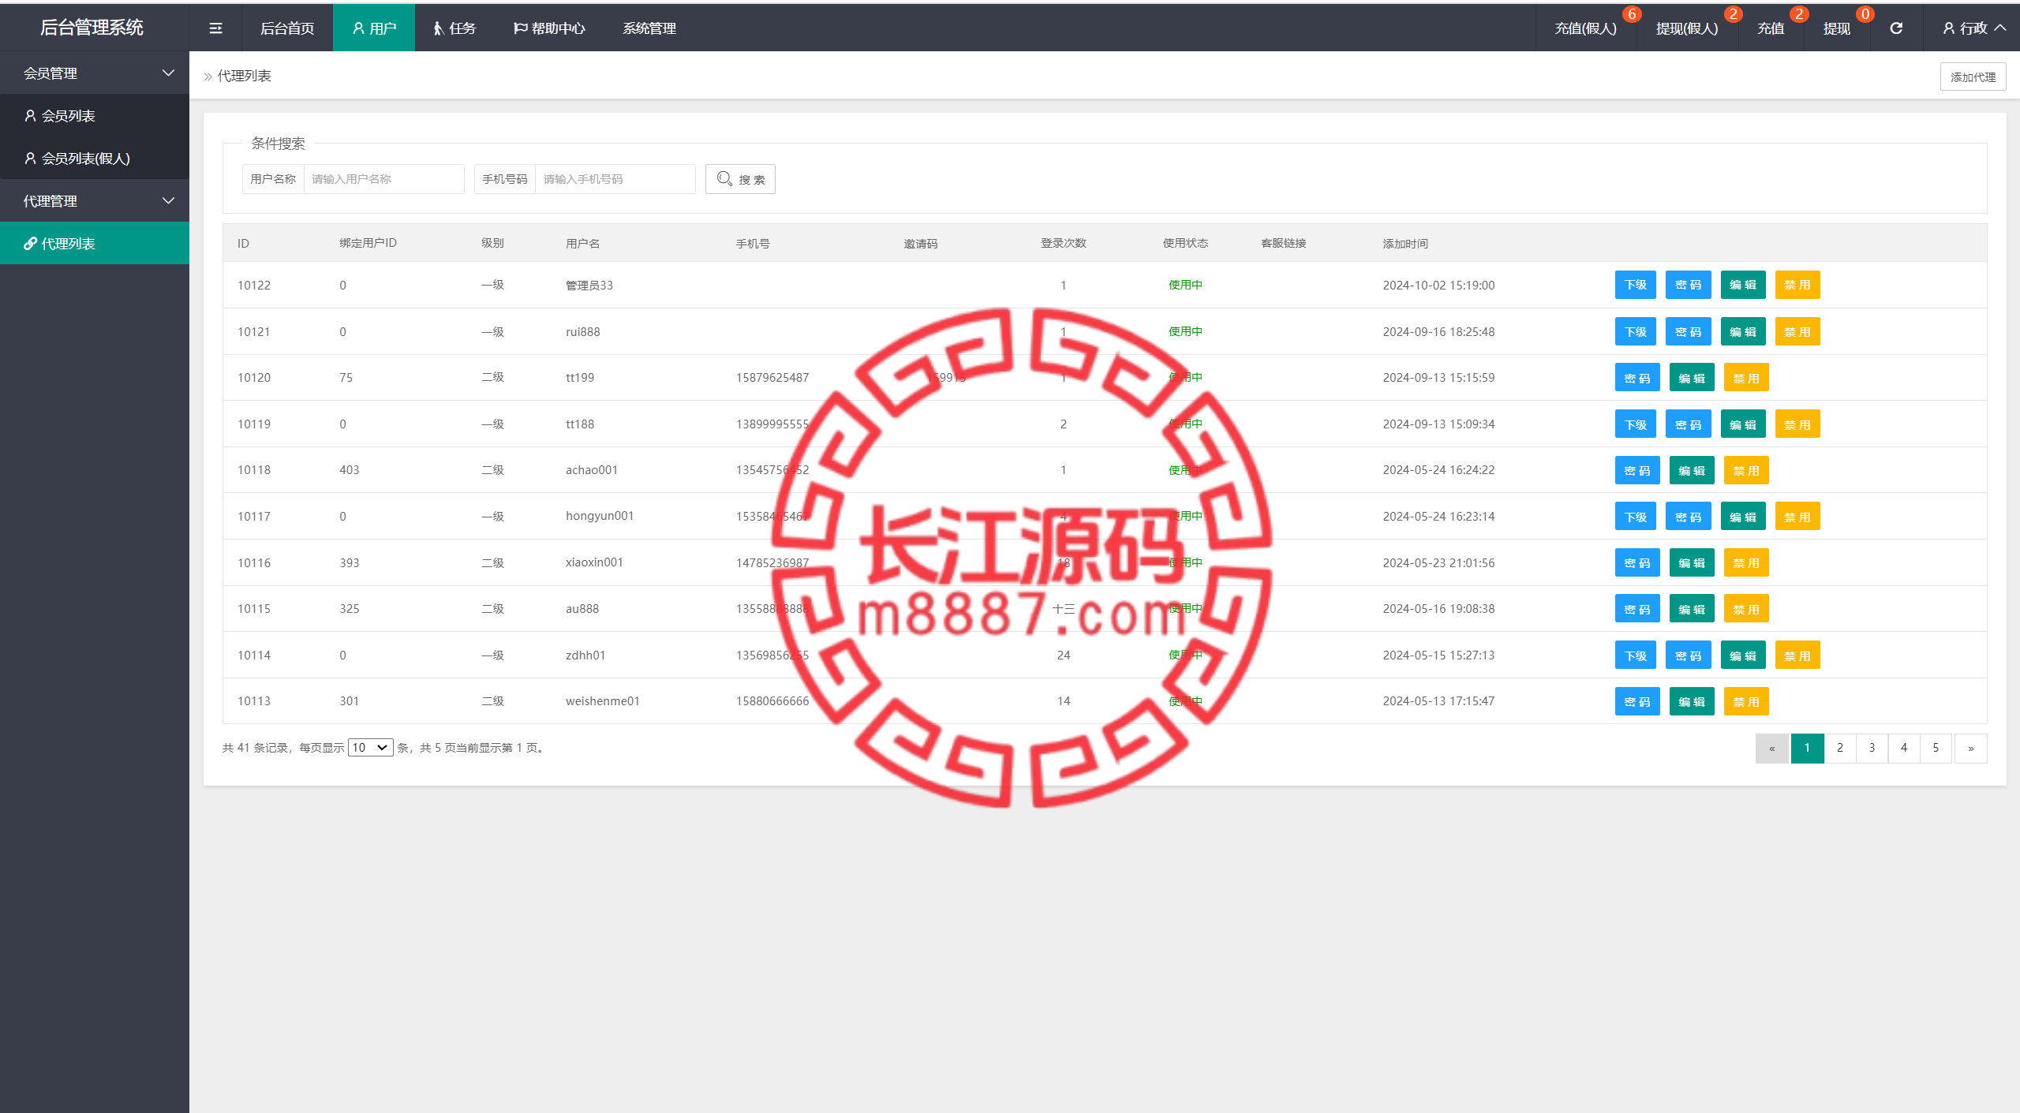Screen dimensions: 2020x1113
Task: Go to pagination page 5
Action: (1936, 748)
